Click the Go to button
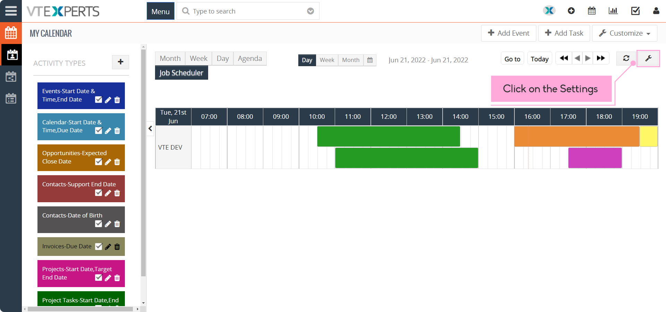Viewport: 666px width, 312px height. (x=512, y=59)
